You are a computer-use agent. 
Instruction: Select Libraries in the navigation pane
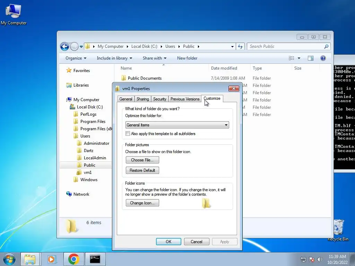(x=77, y=85)
